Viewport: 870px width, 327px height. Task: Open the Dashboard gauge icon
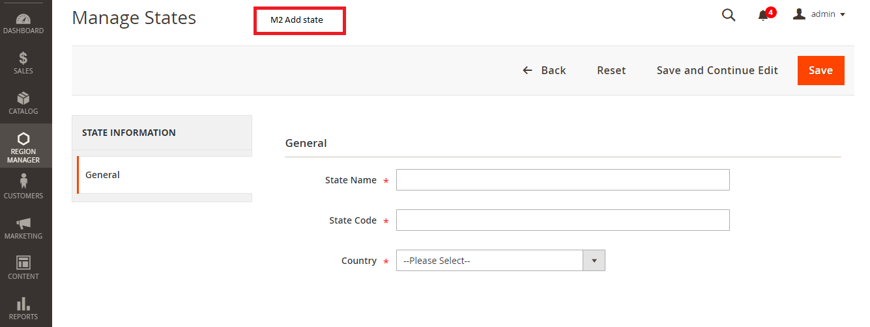coord(23,19)
